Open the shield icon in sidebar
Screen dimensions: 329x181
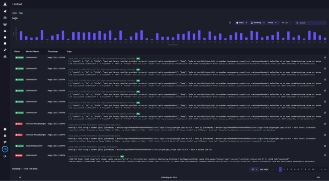tap(5, 43)
